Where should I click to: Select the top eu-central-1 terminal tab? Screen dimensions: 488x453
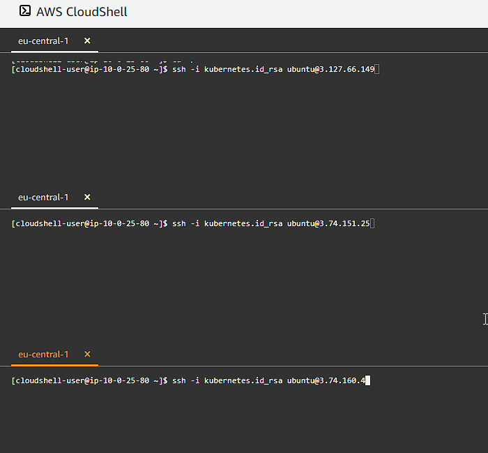pyautogui.click(x=43, y=40)
